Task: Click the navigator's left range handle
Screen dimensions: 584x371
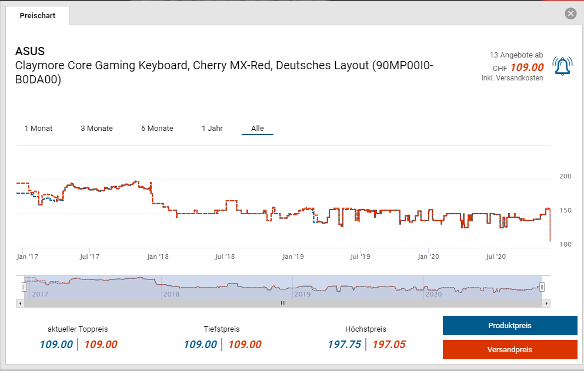Action: click(24, 287)
